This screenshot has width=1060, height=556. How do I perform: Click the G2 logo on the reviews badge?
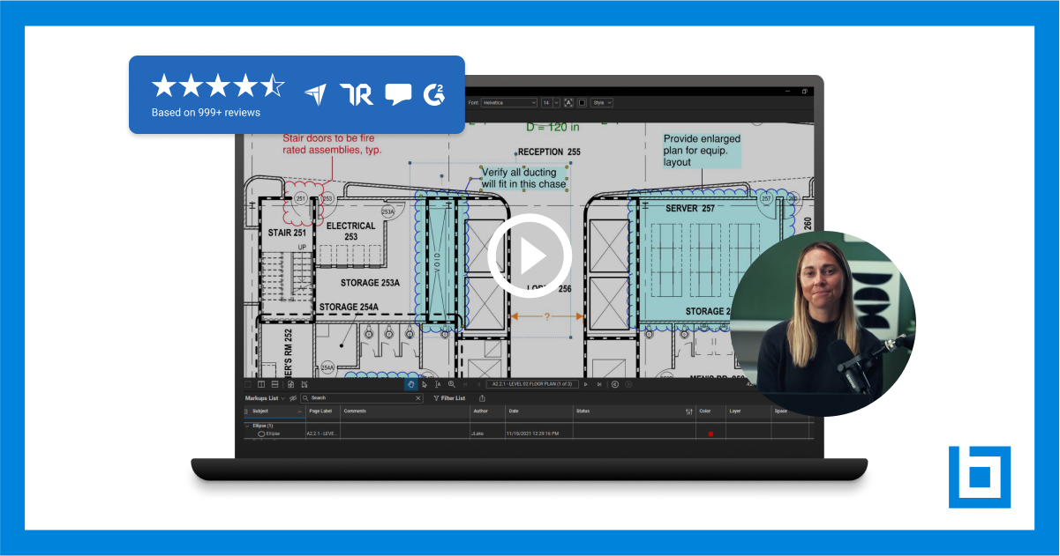pos(433,92)
